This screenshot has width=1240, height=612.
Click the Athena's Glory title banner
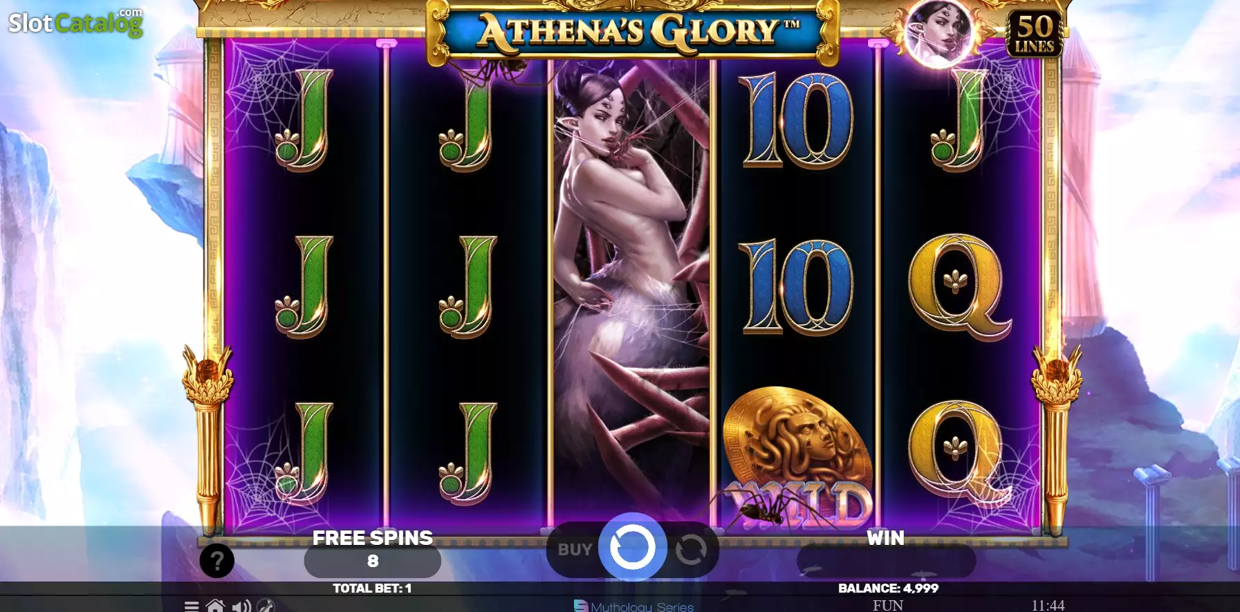click(633, 32)
